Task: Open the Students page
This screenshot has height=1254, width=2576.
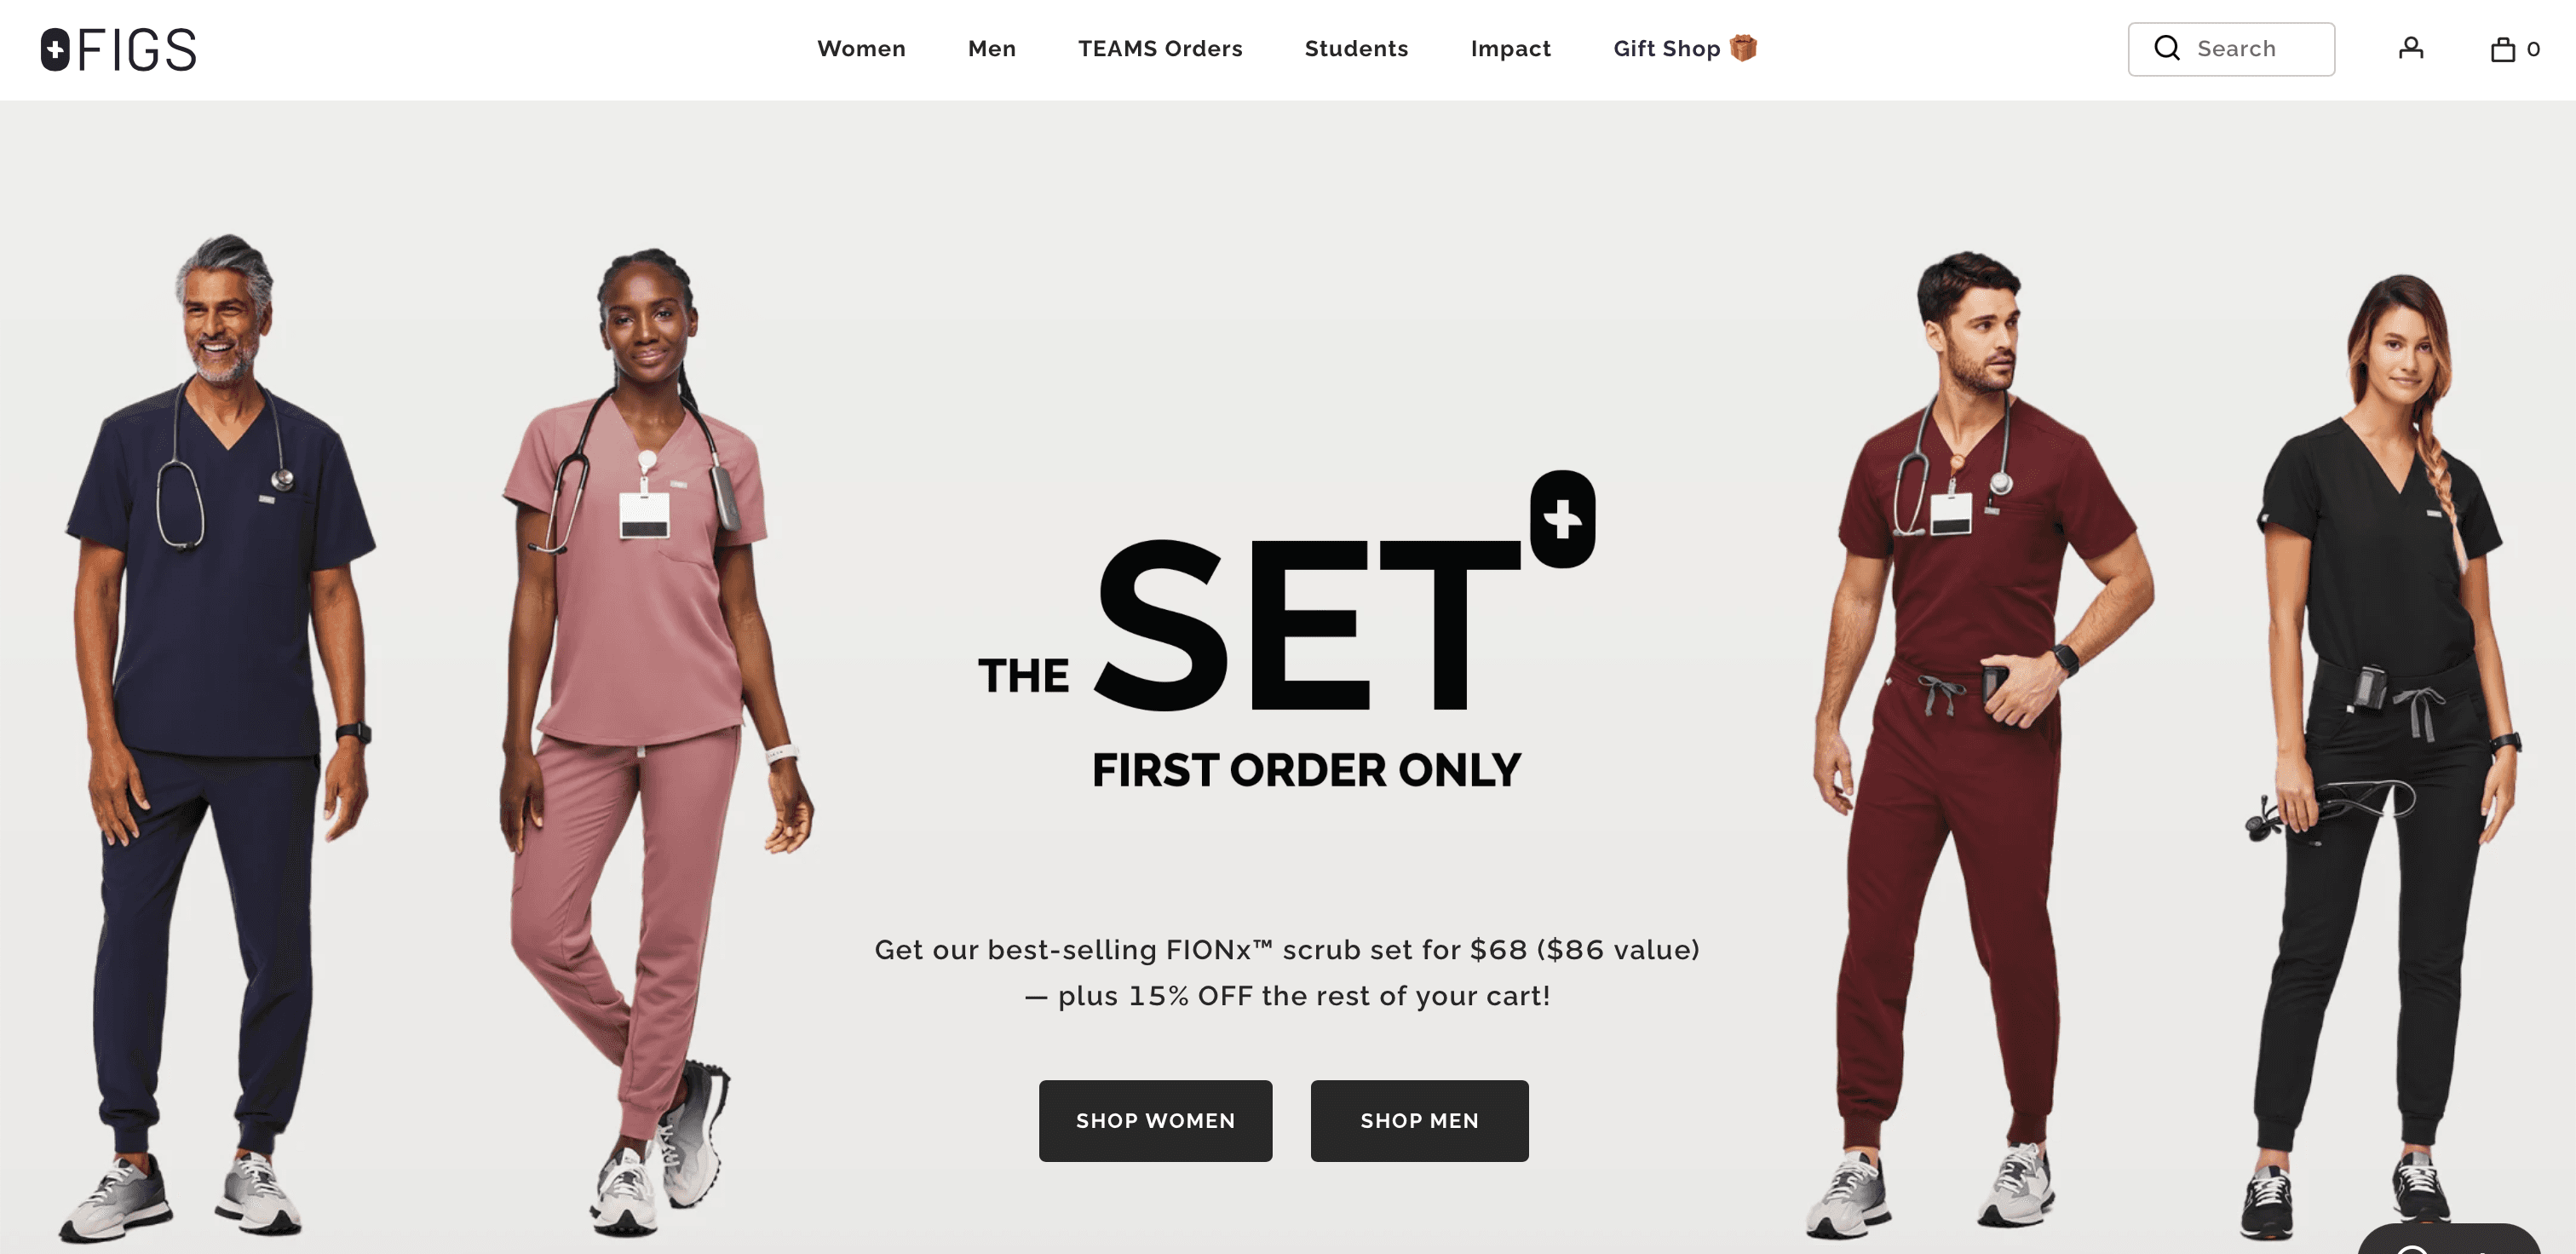Action: pyautogui.click(x=1356, y=49)
